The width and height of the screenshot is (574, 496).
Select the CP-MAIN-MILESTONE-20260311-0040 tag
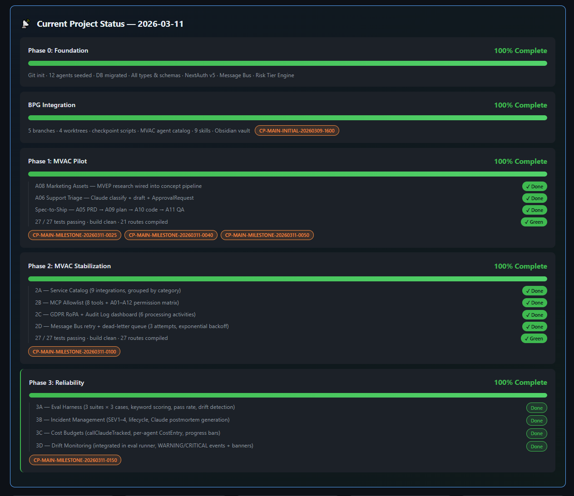tap(171, 235)
